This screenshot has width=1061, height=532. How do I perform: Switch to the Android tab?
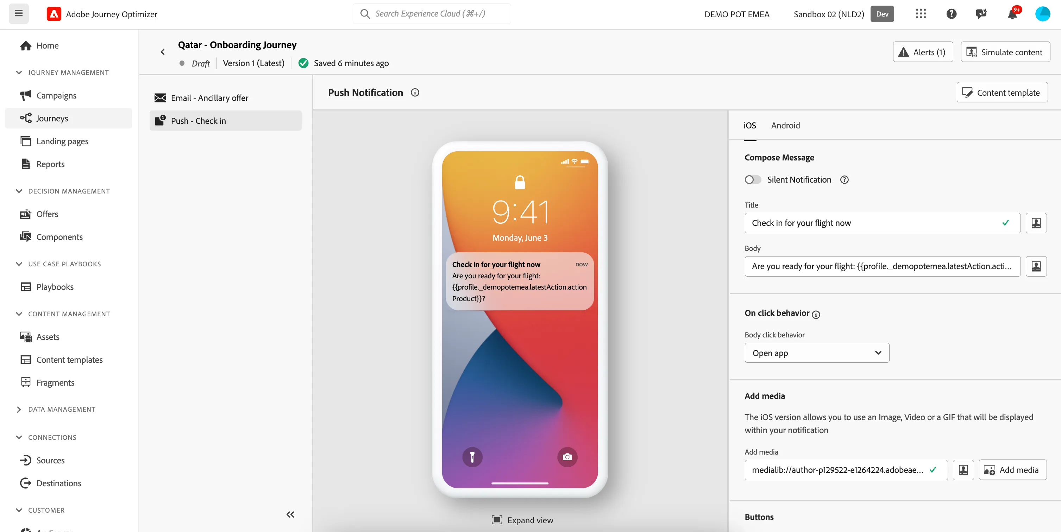(785, 126)
